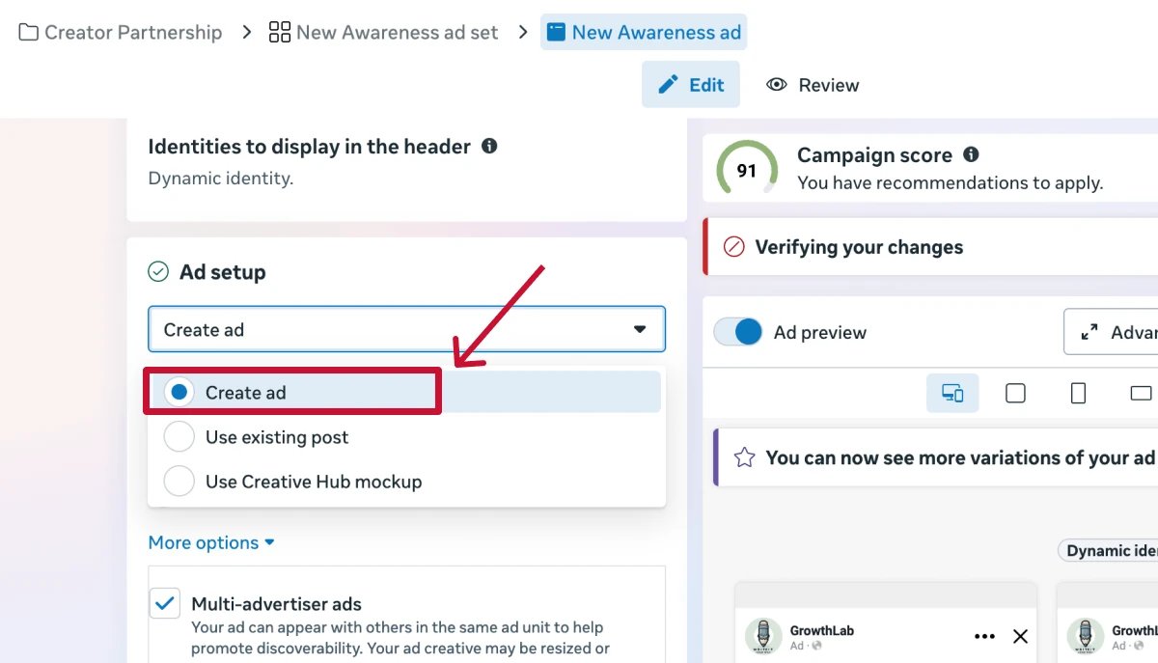Image resolution: width=1158 pixels, height=663 pixels.
Task: Select the square preview format icon
Action: pos(1015,393)
